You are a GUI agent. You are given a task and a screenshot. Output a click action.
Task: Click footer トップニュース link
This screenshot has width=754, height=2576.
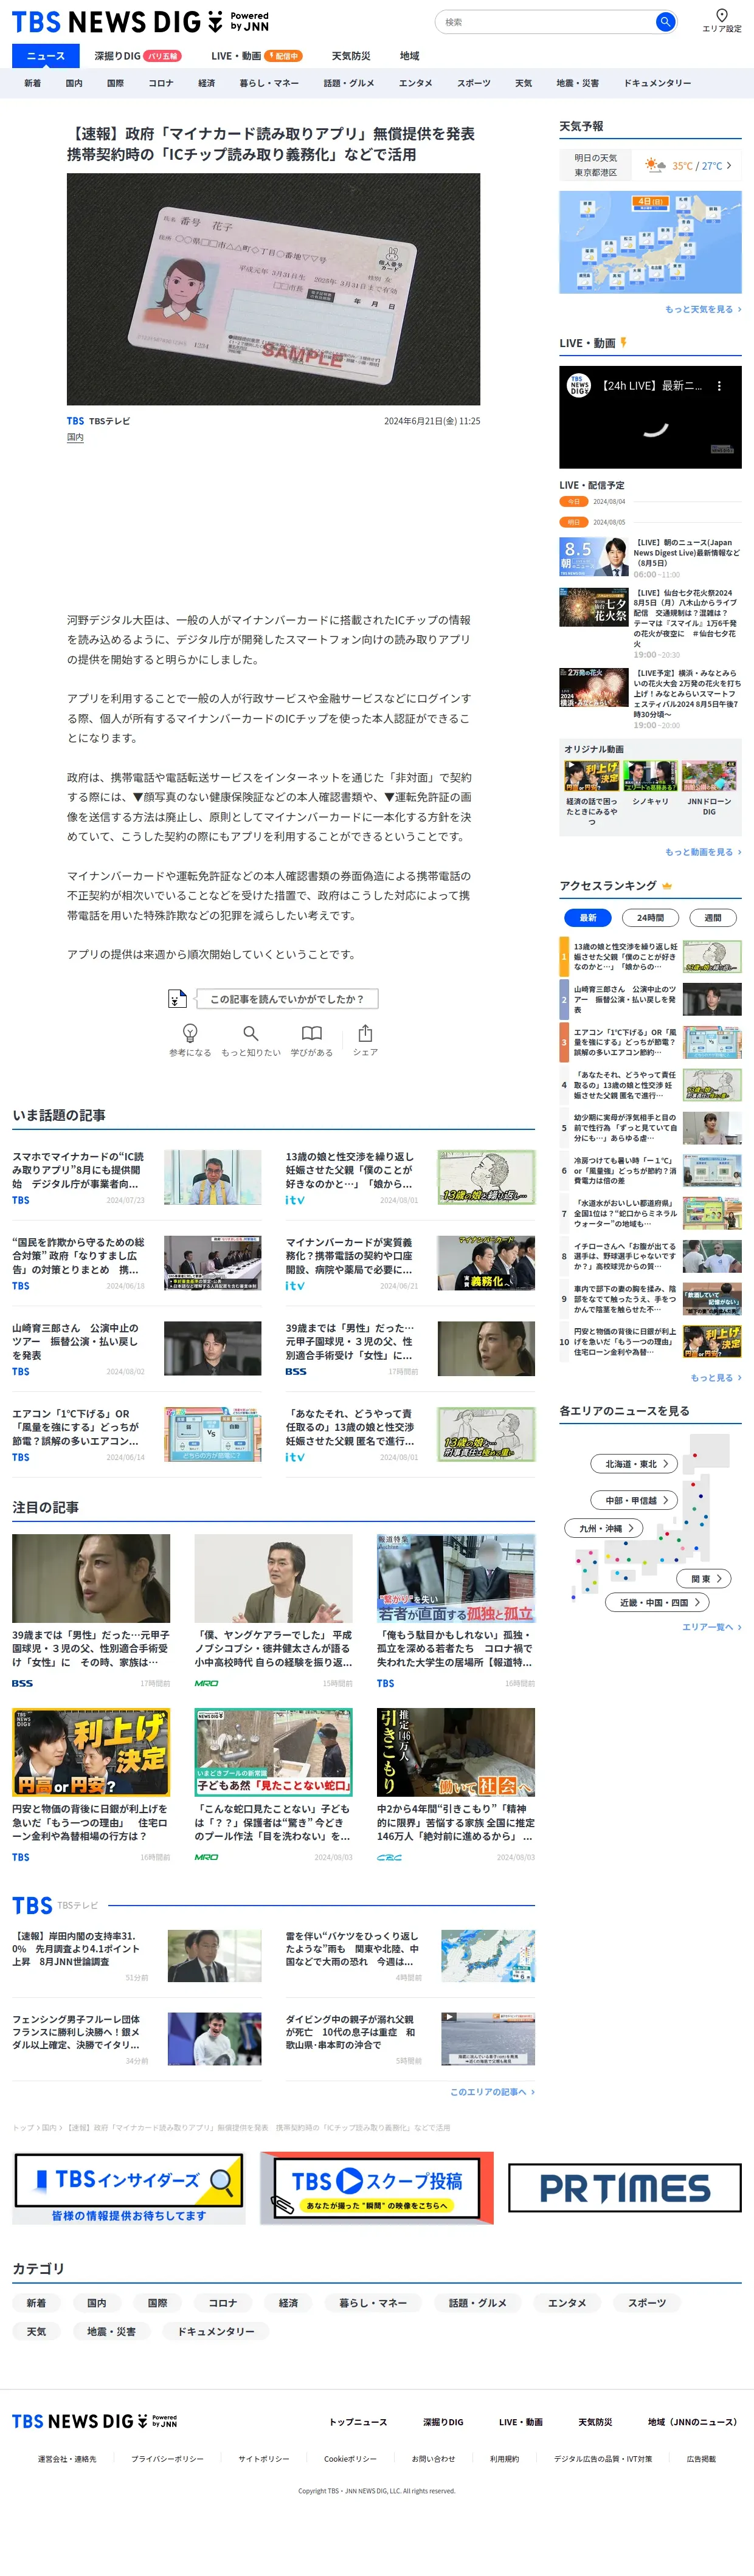click(x=358, y=2422)
